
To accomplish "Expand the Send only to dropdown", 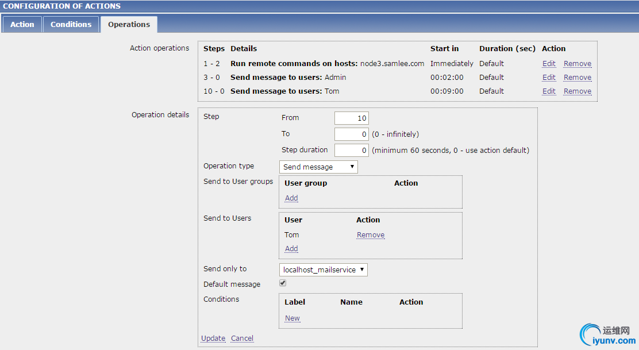I will [323, 270].
